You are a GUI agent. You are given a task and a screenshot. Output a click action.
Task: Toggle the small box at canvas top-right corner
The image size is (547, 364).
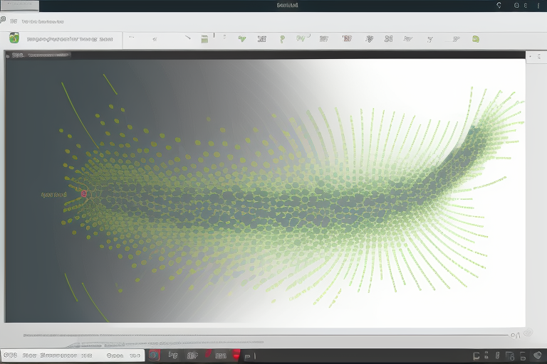[x=531, y=56]
